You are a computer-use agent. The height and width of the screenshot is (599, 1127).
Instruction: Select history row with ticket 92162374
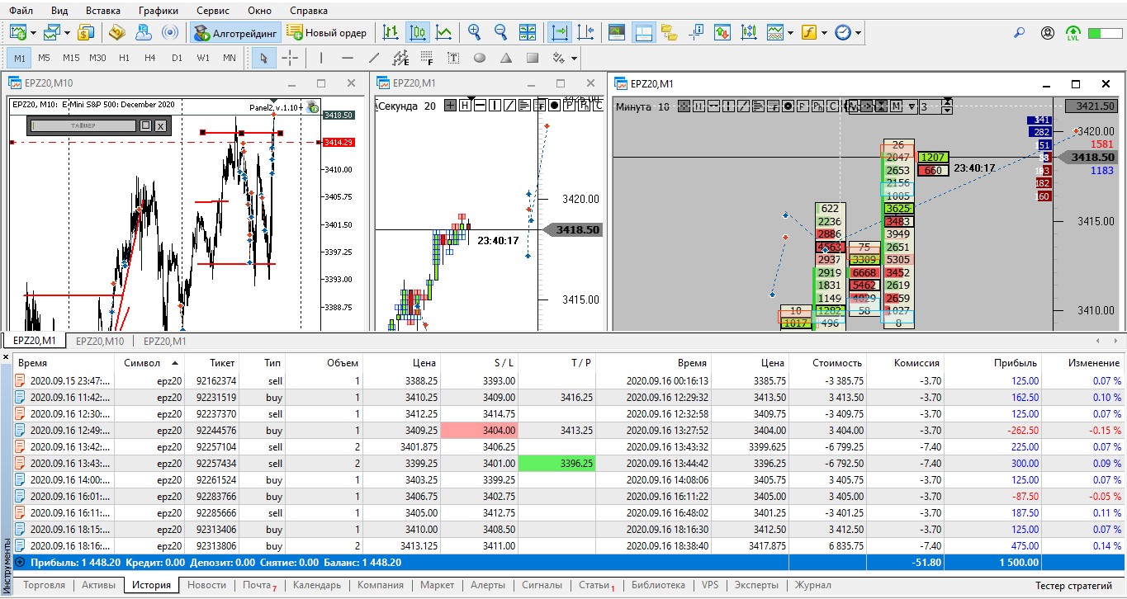point(569,381)
